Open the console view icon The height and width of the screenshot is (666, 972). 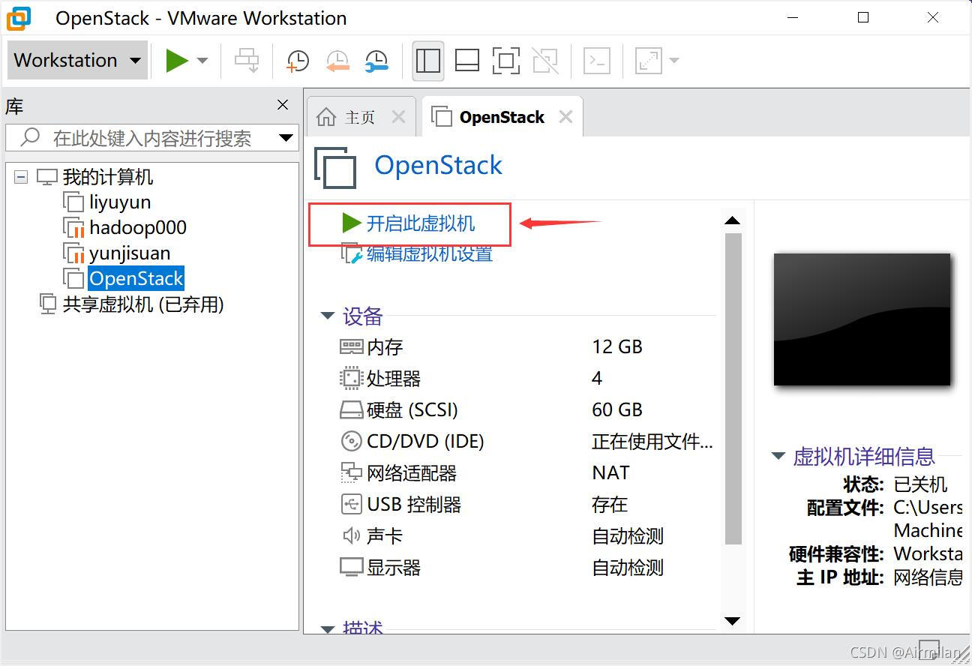[x=597, y=61]
